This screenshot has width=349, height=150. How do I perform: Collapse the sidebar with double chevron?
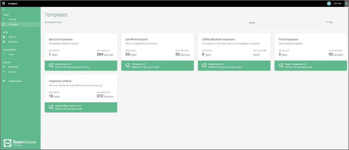pos(4,10)
